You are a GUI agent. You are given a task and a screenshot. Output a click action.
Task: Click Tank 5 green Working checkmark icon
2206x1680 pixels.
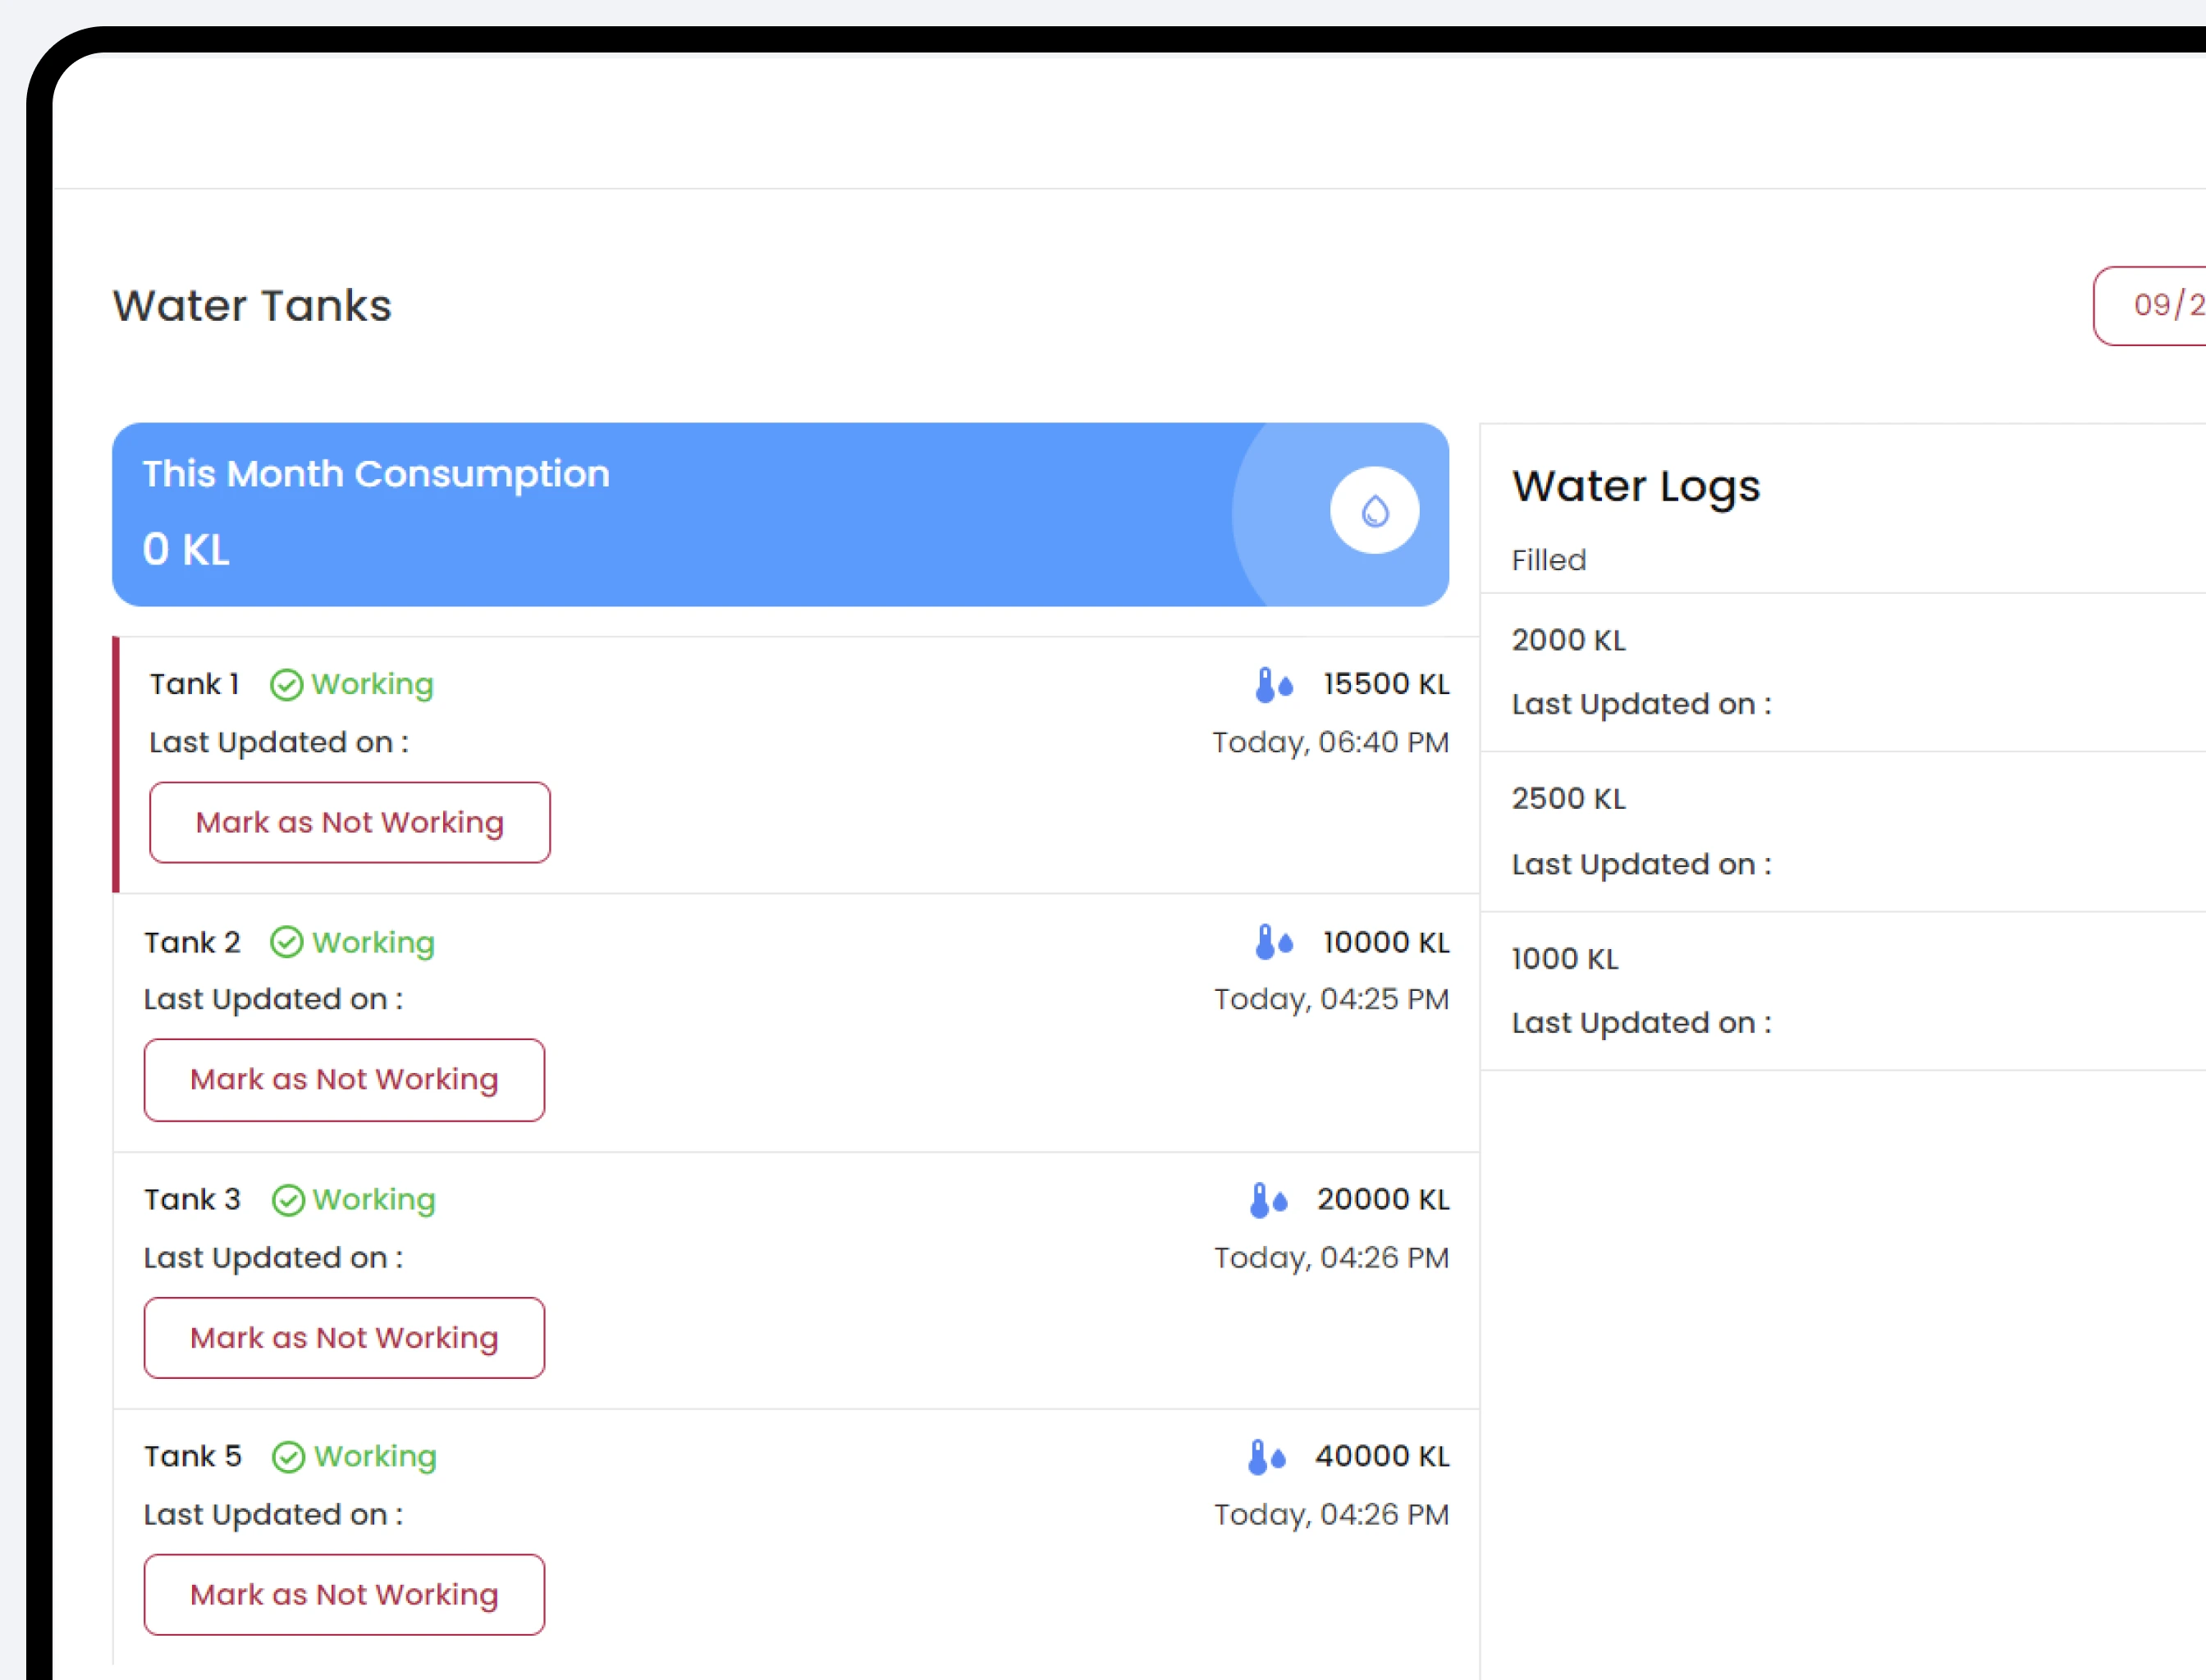(x=288, y=1457)
